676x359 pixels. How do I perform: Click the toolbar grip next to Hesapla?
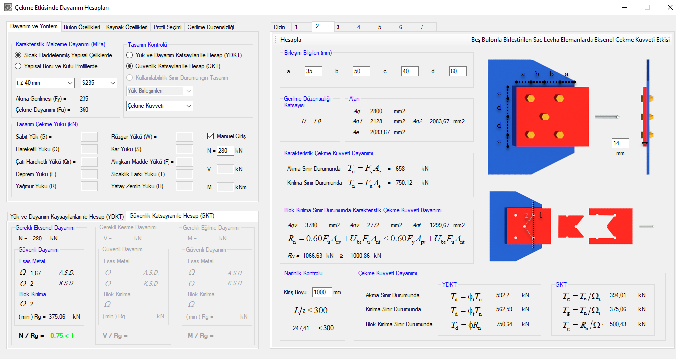(x=275, y=40)
